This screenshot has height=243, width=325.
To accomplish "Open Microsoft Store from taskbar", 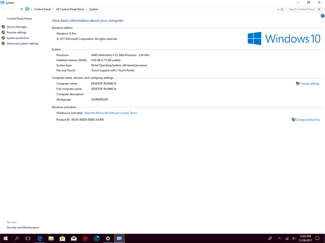I will click(63, 239).
